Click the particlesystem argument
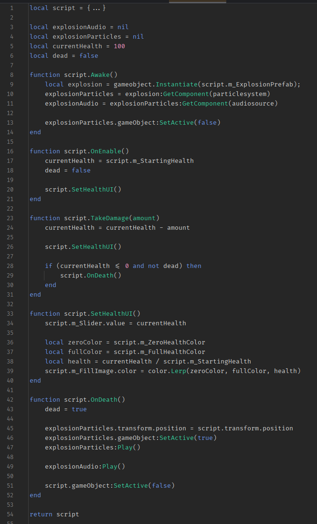317x524 pixels. point(240,94)
